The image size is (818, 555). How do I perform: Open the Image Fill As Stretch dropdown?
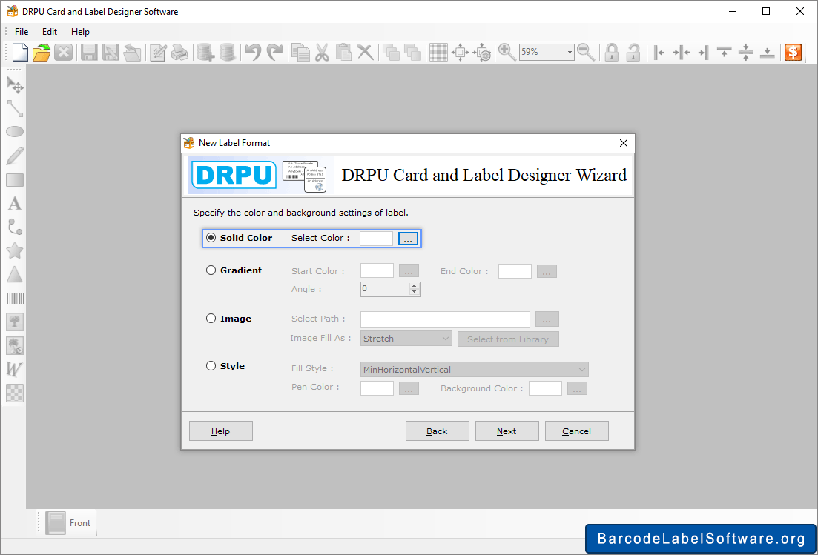[406, 339]
